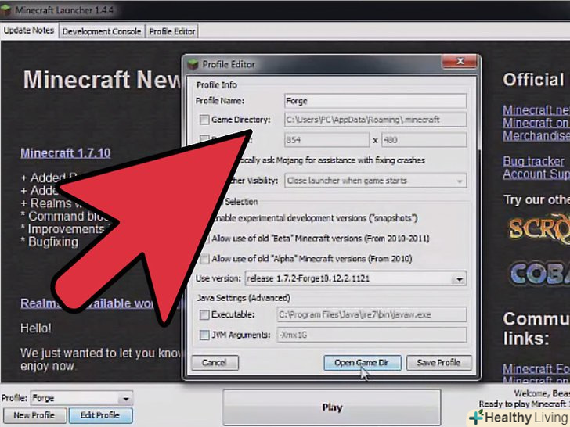Viewport: 570px width, 427px height.
Task: Click the JVM Arguments -Xmx1G field
Action: pos(372,335)
